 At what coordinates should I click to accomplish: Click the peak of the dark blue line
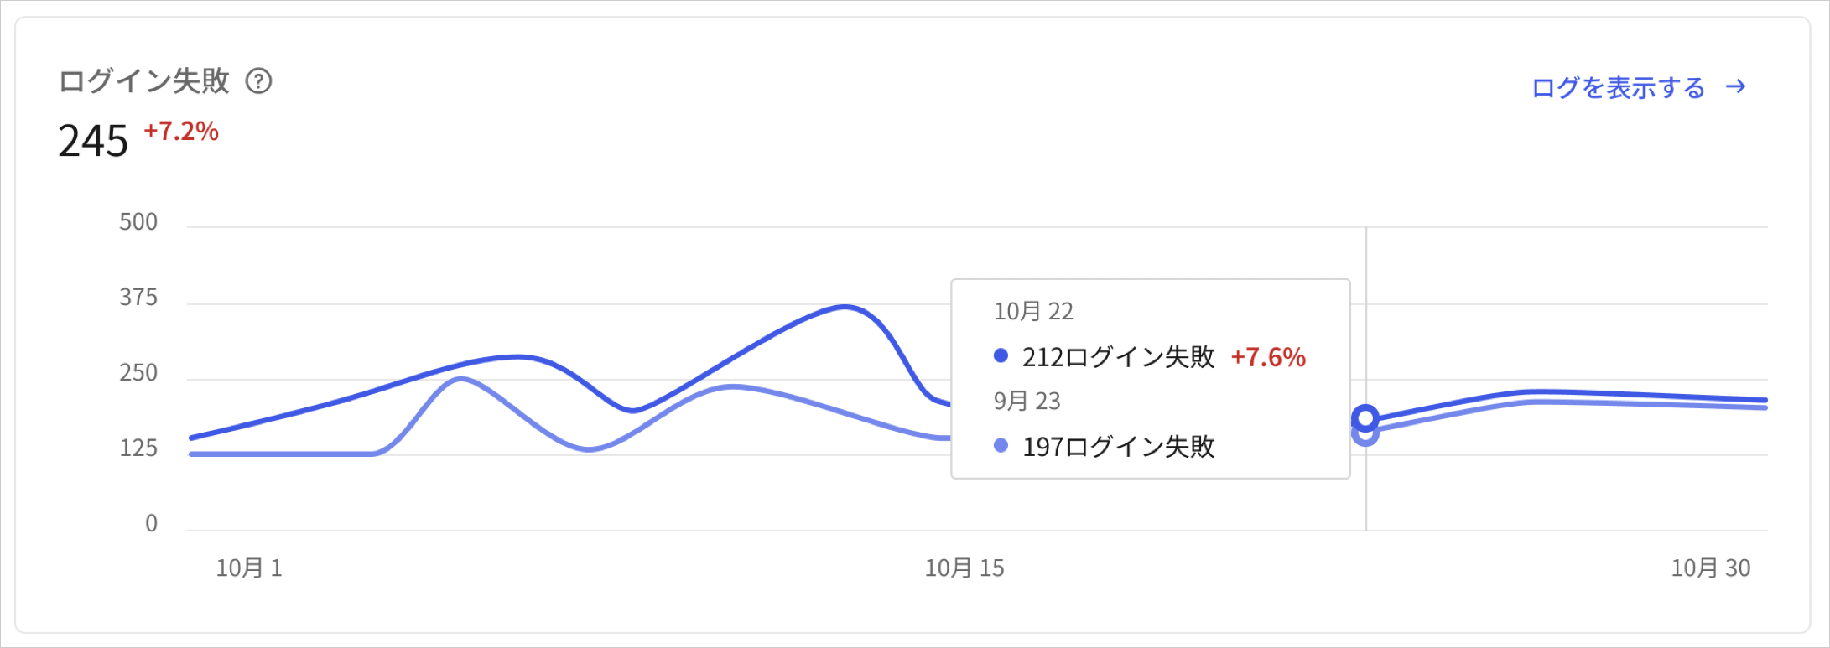(x=845, y=307)
